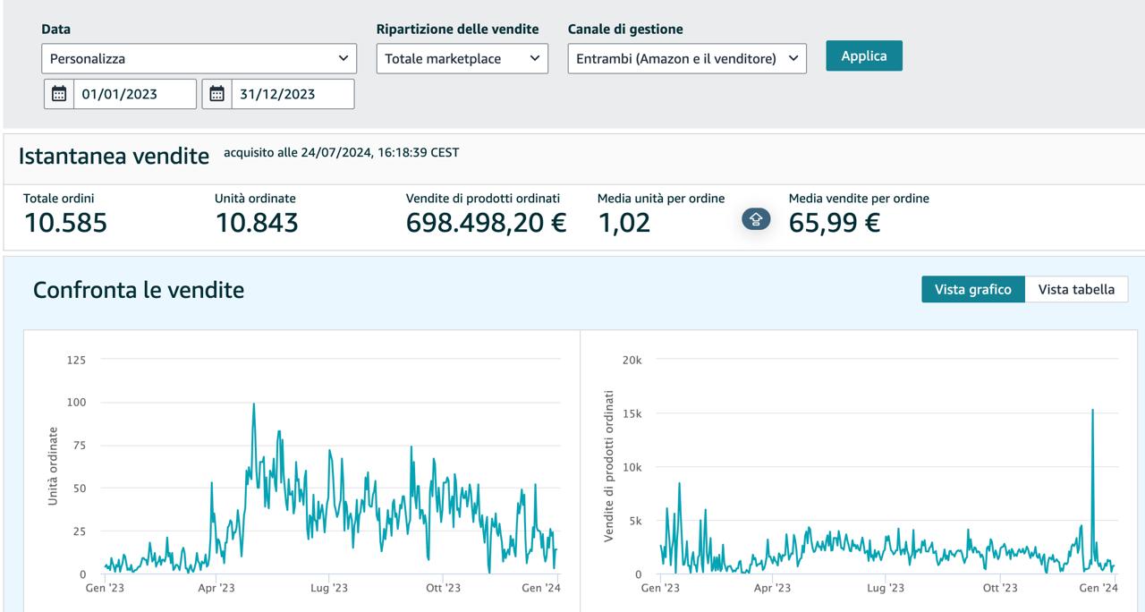
Task: Click the 698.498,20 € sales total
Action: coord(486,223)
